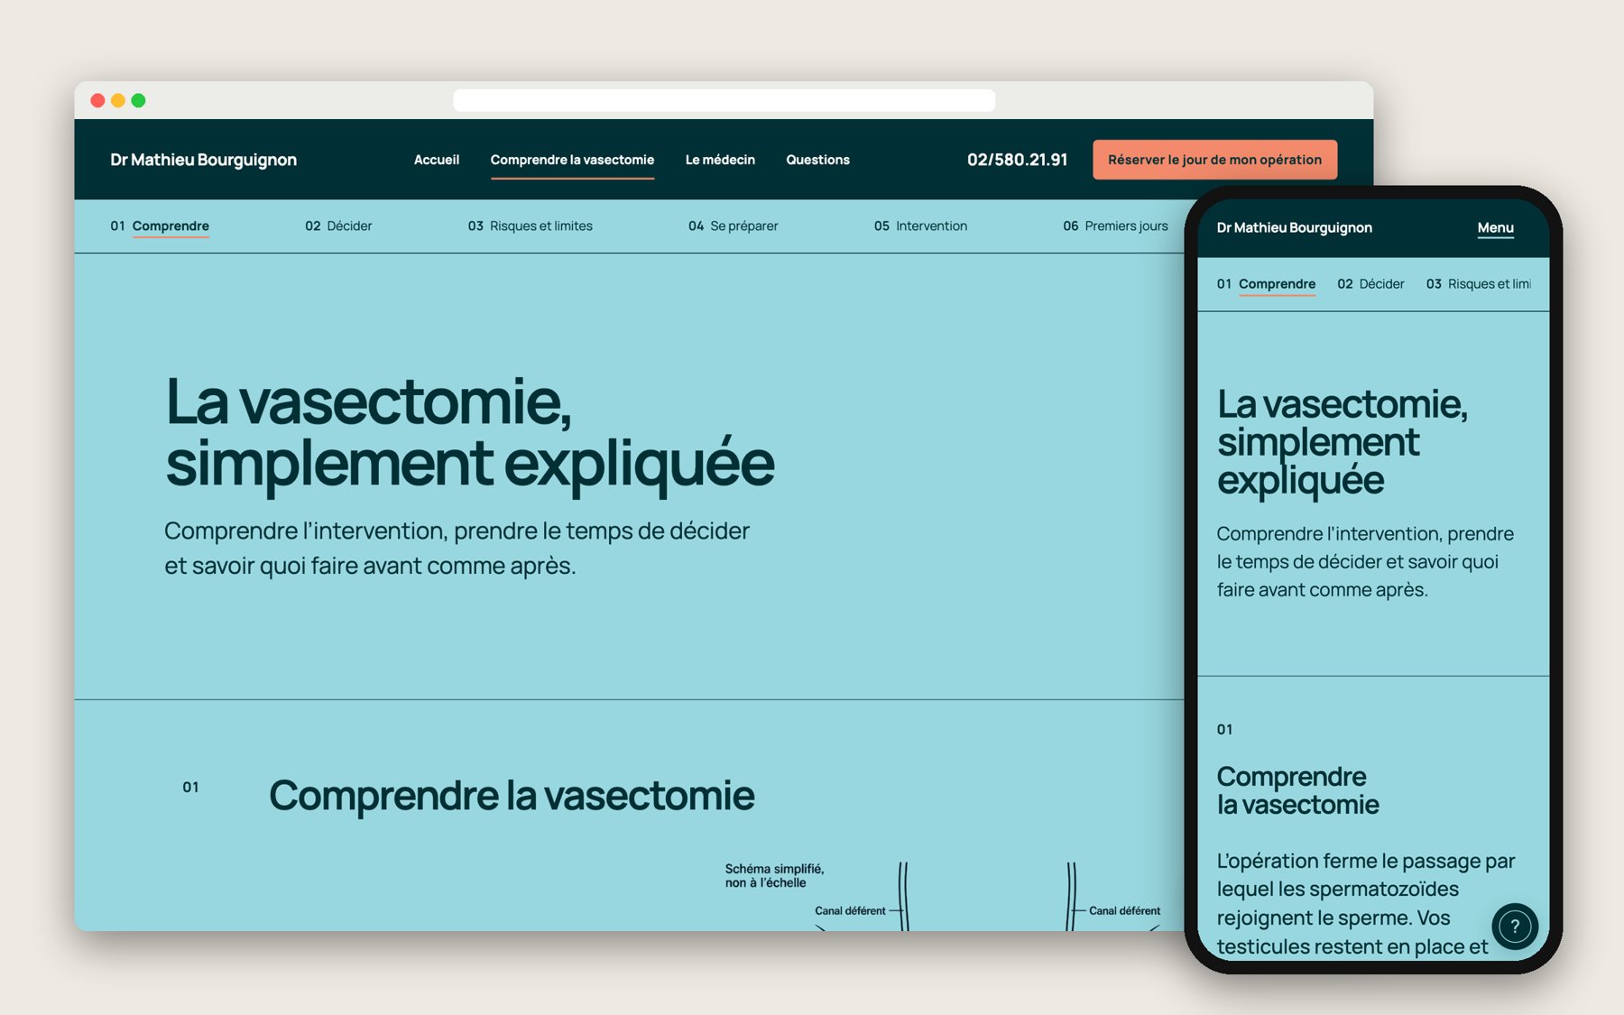Screen dimensions: 1624x1015
Task: Click Réserver le jour de mon opération button
Action: coord(1214,160)
